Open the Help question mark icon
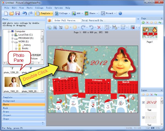165x131 pixels. pyautogui.click(x=120, y=13)
